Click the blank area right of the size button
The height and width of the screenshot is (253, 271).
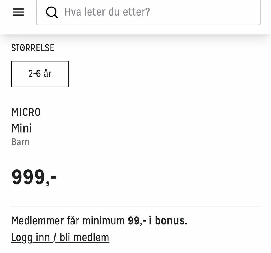pyautogui.click(x=164, y=74)
